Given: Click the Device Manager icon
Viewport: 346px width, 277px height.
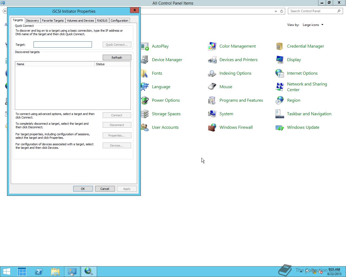Looking at the screenshot, I should [x=145, y=60].
